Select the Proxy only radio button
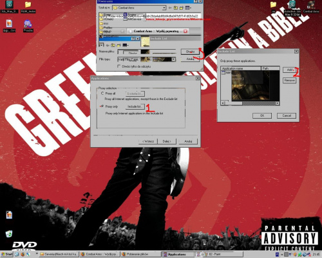322x258 pixels. click(102, 106)
